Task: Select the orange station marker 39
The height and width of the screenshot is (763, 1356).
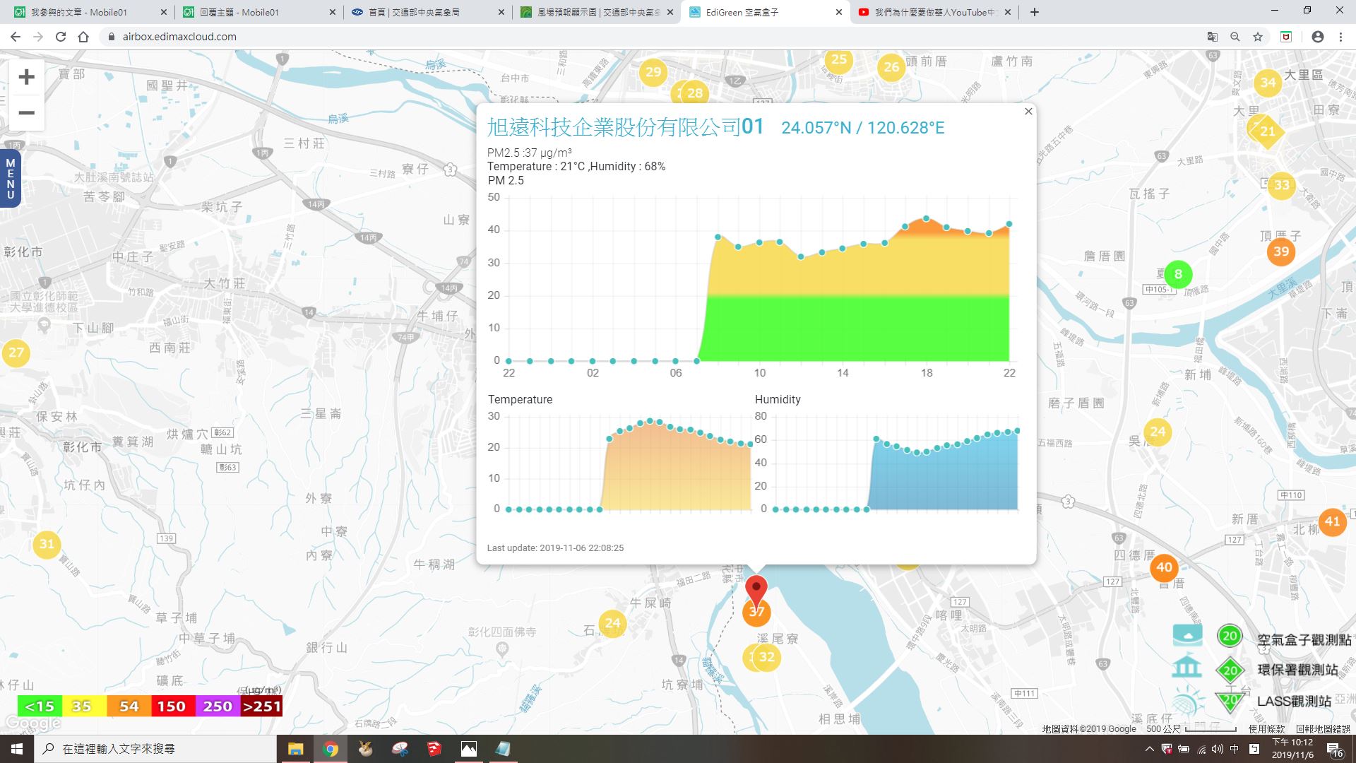Action: (1281, 252)
